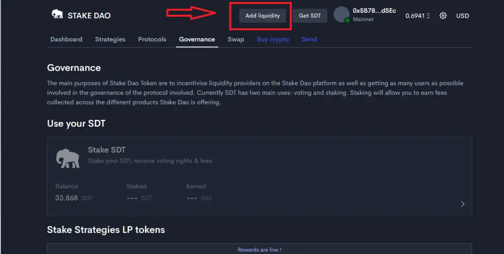This screenshot has width=504, height=254.
Task: Go to the Swap tab
Action: click(236, 39)
